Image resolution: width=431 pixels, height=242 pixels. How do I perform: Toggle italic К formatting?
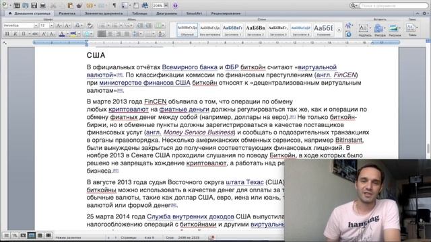(15, 34)
